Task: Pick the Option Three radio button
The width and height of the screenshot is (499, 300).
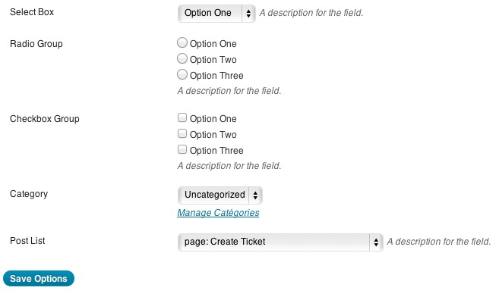Action: pyautogui.click(x=182, y=74)
